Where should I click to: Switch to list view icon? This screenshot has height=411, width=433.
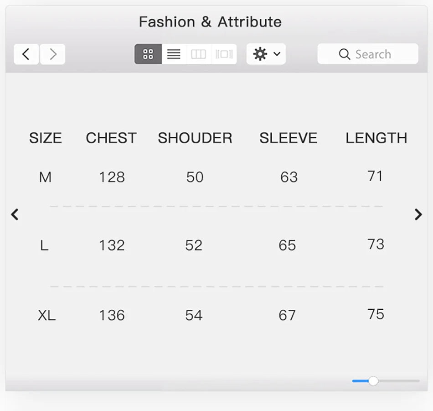(x=173, y=53)
